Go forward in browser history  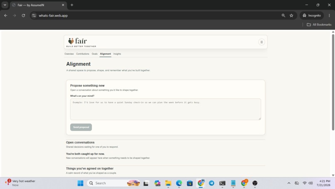(15, 16)
